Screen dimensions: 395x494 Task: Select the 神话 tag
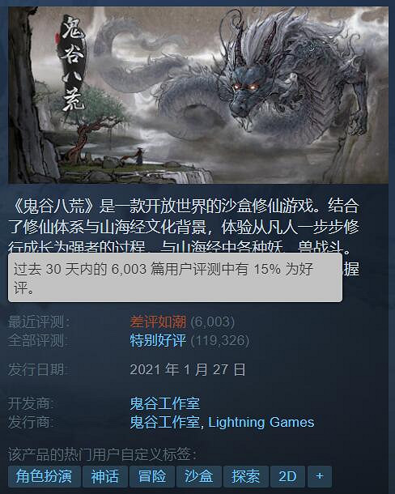click(x=105, y=476)
